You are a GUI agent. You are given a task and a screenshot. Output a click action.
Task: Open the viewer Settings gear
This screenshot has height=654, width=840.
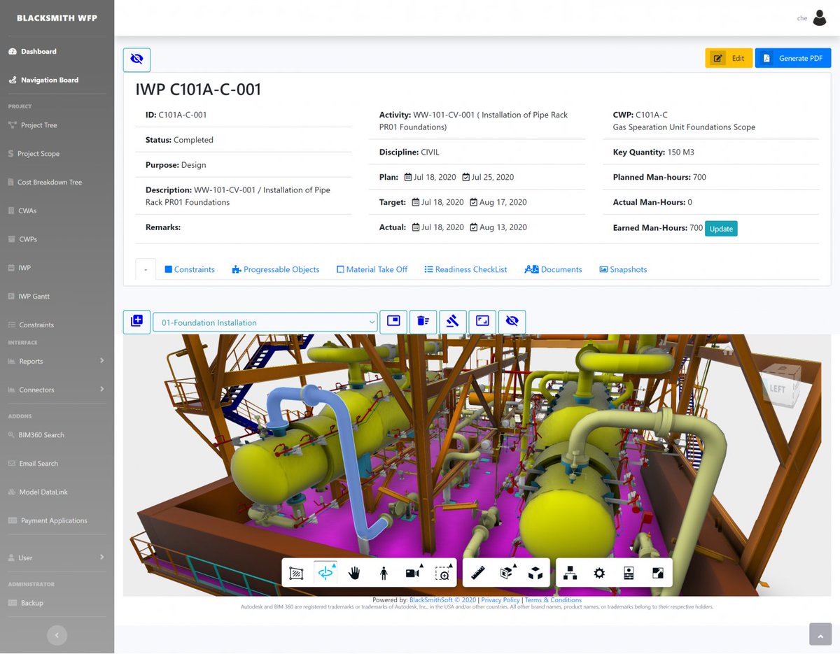[x=599, y=572]
